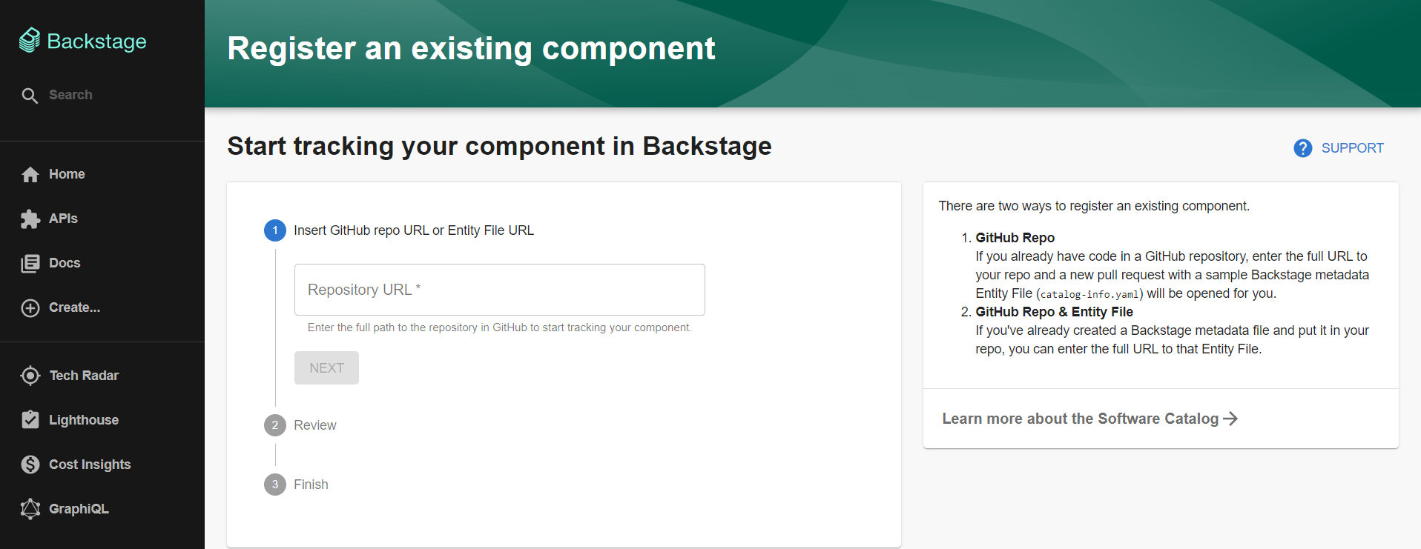
Task: Click the Docs library icon
Action: point(30,263)
